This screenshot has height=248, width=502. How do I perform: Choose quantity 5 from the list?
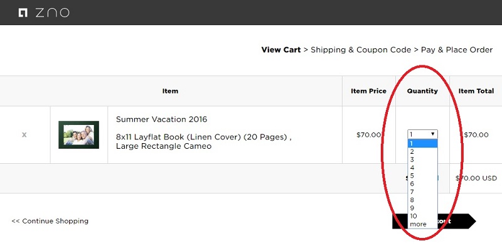(422, 176)
